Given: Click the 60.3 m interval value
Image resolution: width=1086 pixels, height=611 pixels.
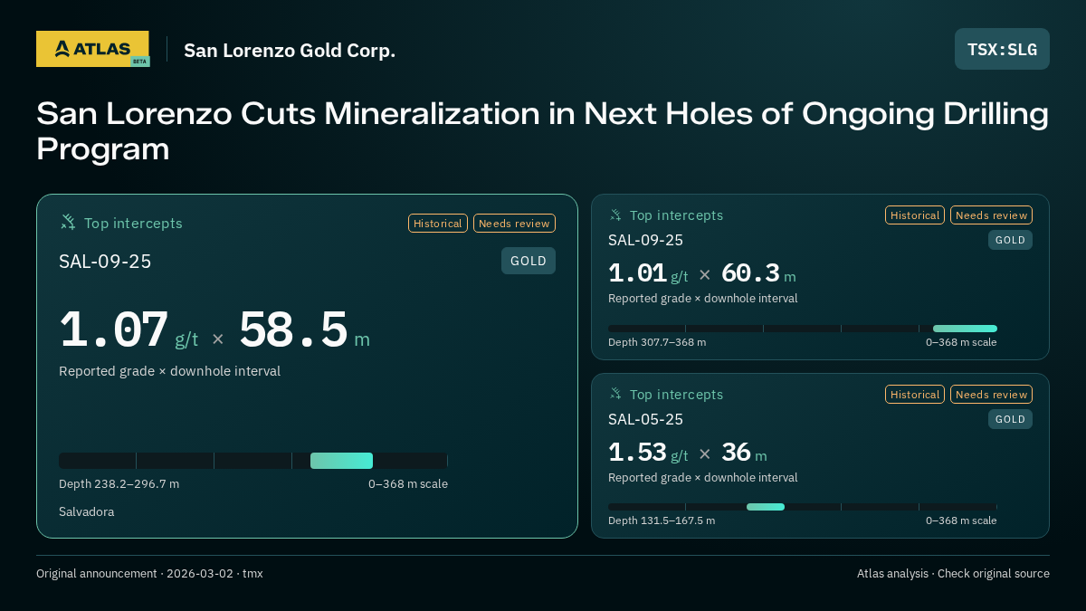Looking at the screenshot, I should pyautogui.click(x=758, y=273).
